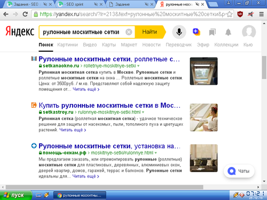The width and height of the screenshot is (267, 200).
Task: Switch to the Кью search tab
Action: tap(248, 45)
